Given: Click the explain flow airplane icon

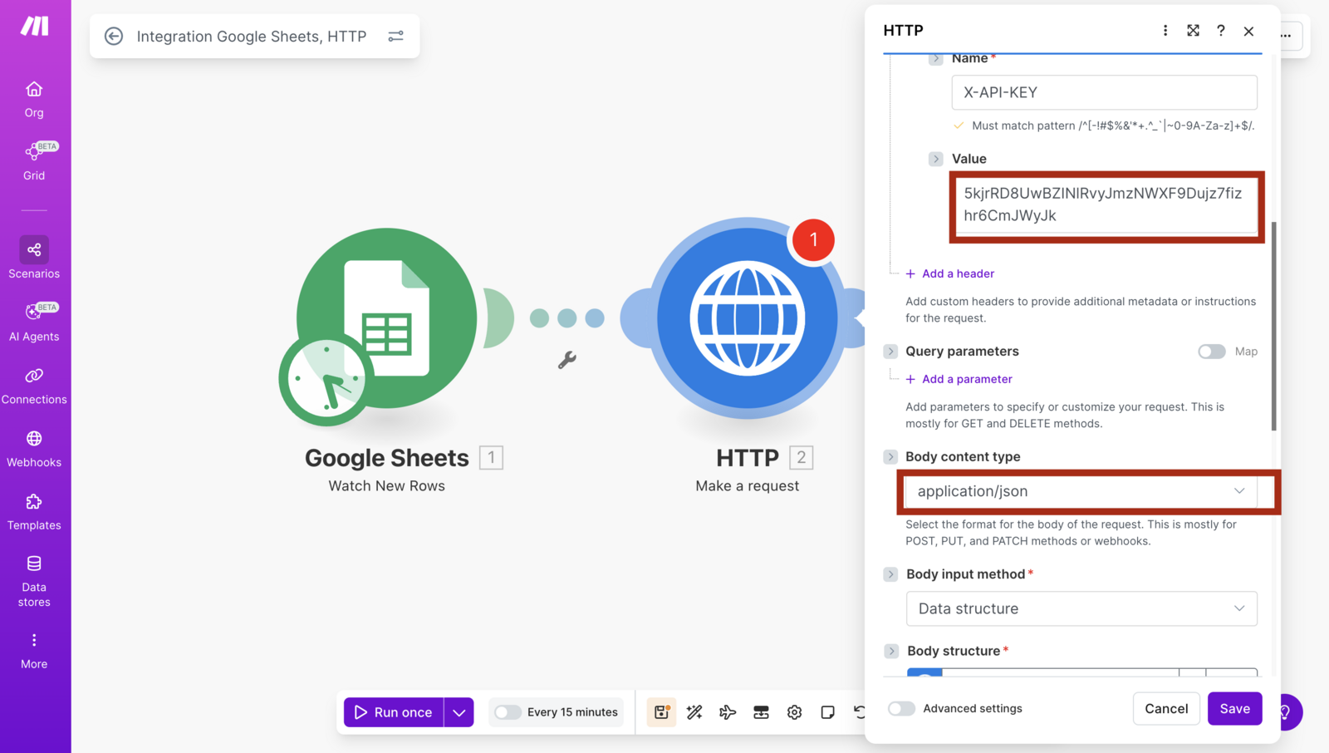Looking at the screenshot, I should [728, 712].
